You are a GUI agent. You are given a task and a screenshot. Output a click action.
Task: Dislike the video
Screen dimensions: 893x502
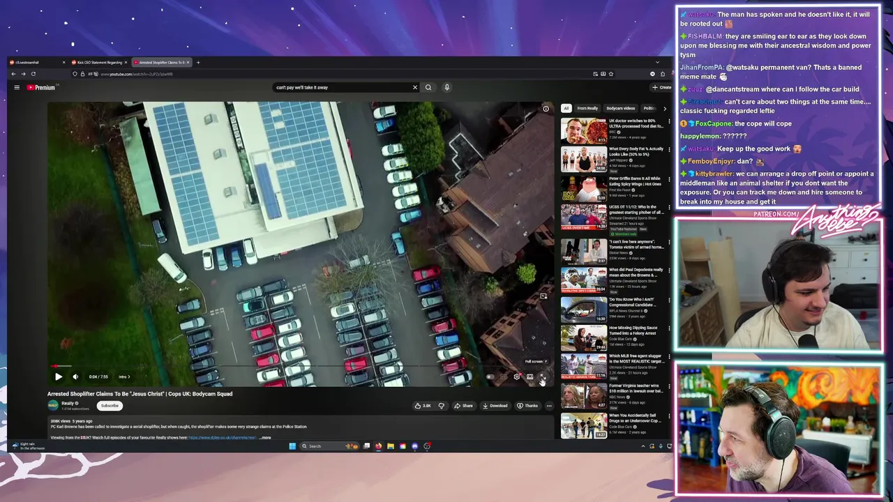click(441, 406)
